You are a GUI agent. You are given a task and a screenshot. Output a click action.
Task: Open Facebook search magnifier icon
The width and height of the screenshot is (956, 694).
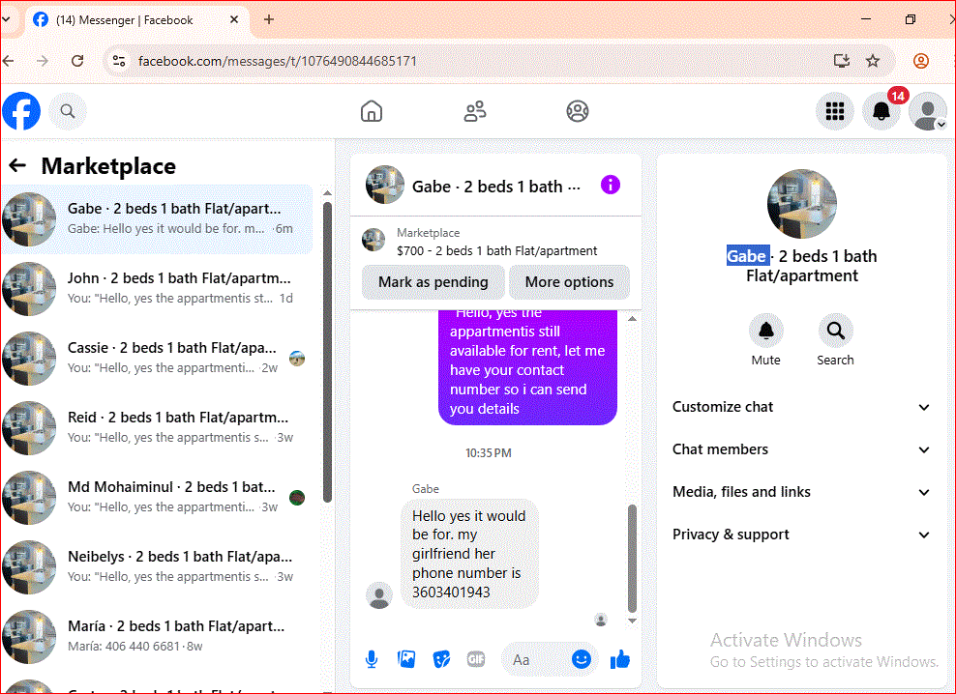(x=68, y=111)
